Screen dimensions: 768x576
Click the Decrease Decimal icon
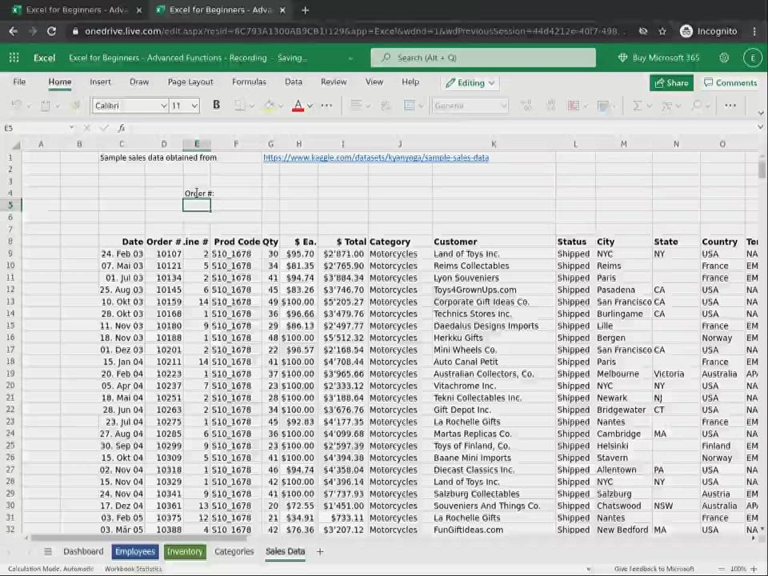pyautogui.click(x=550, y=106)
